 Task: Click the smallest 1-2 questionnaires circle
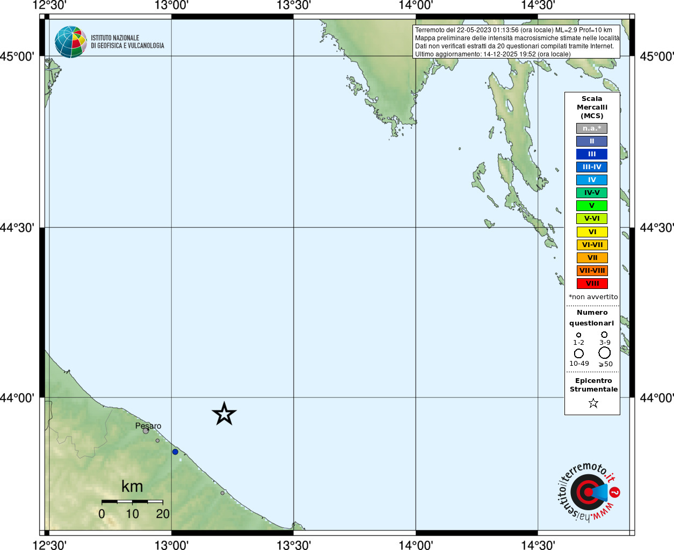tap(578, 335)
